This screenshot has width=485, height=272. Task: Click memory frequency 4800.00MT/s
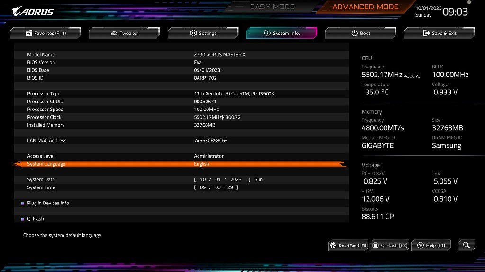click(383, 128)
